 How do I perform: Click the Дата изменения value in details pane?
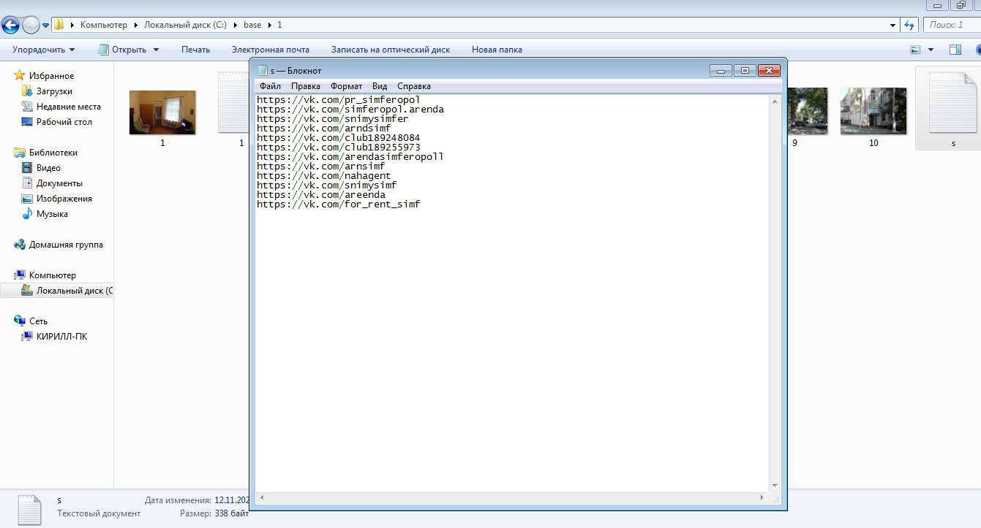[x=232, y=501]
